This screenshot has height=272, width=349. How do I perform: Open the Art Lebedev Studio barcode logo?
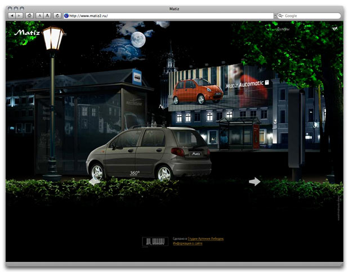(155, 241)
